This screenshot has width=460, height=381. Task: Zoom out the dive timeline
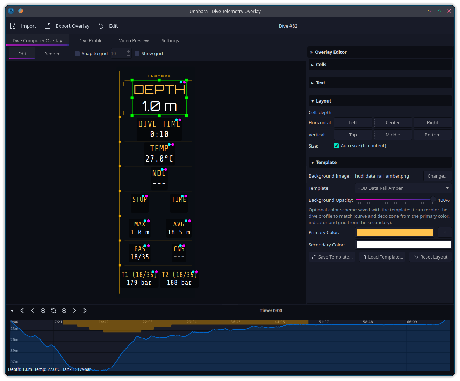pyautogui.click(x=43, y=311)
